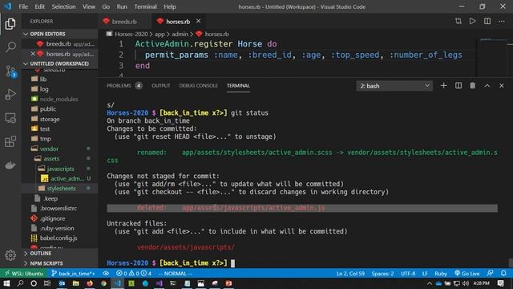The image size is (513, 289).
Task: Open the Docker view in activity bar
Action: point(10,165)
